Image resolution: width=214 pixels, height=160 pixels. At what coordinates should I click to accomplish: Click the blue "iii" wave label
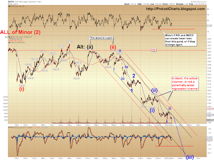click(x=123, y=78)
